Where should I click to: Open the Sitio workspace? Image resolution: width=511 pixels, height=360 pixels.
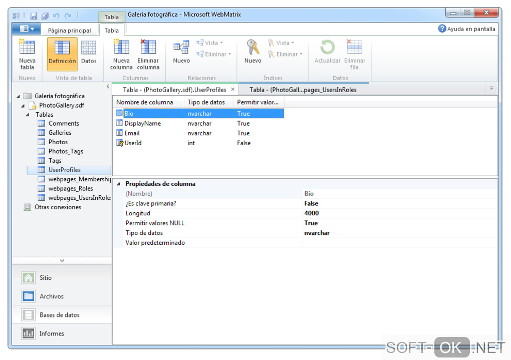(x=62, y=277)
